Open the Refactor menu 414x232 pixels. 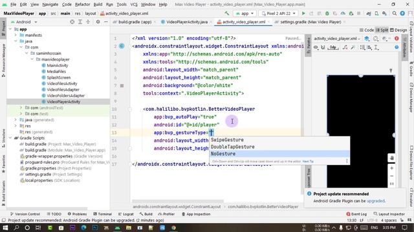(x=82, y=5)
